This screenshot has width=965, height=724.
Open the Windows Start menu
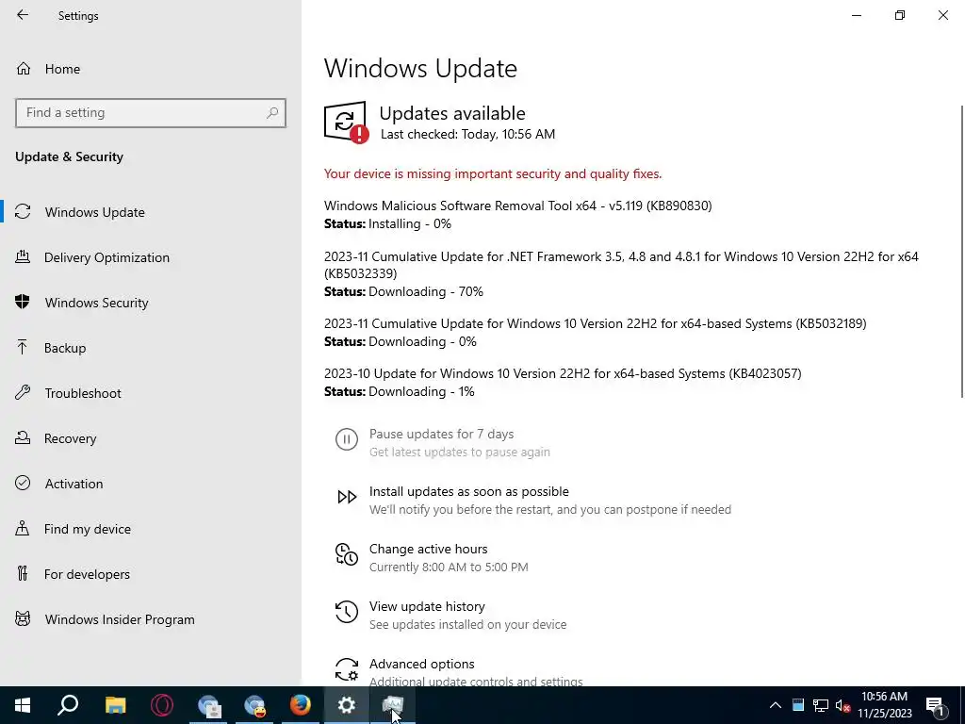[23, 705]
